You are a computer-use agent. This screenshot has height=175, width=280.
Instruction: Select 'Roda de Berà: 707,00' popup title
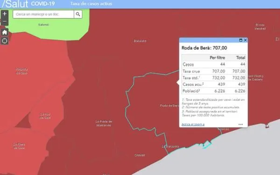(x=204, y=48)
